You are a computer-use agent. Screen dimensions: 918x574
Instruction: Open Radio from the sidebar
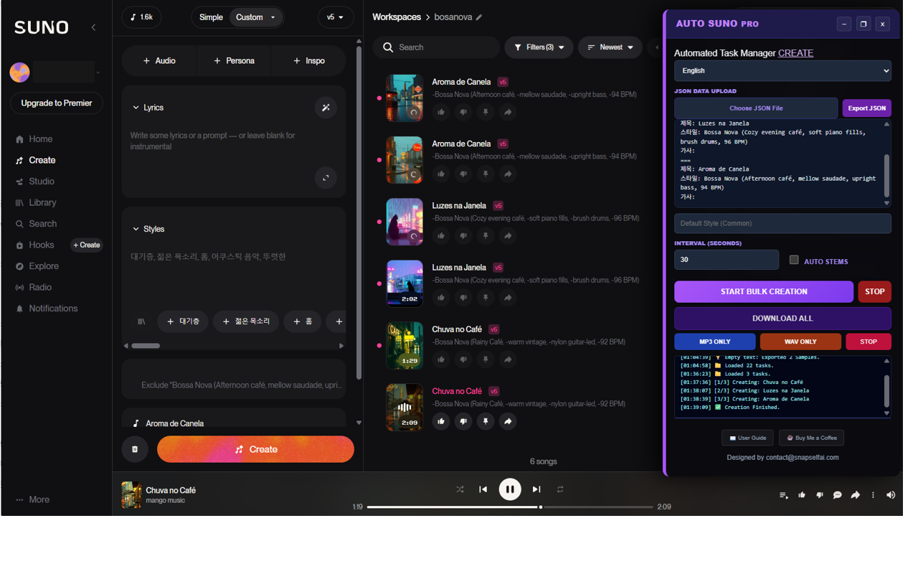click(33, 287)
